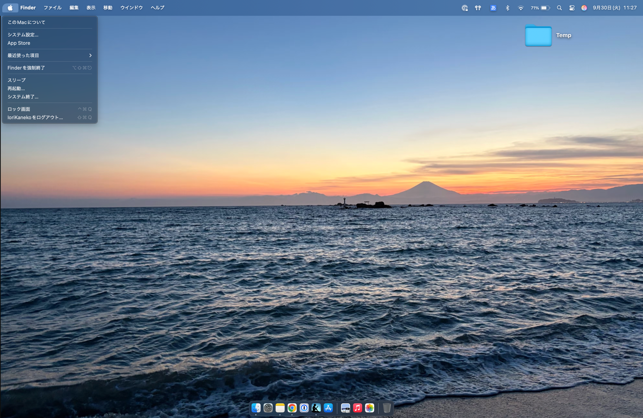Click 再起動... to restart
The height and width of the screenshot is (418, 643).
point(16,88)
